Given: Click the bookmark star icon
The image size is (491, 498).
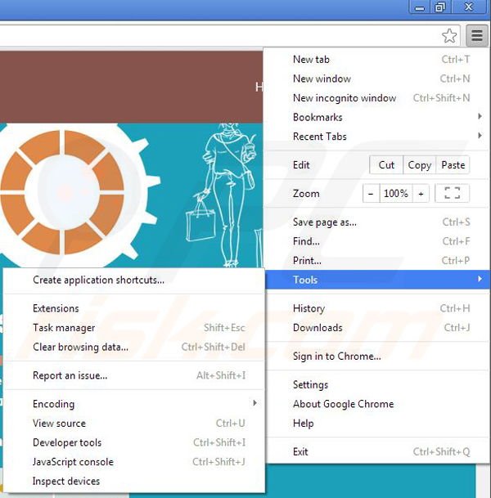Looking at the screenshot, I should pyautogui.click(x=449, y=36).
